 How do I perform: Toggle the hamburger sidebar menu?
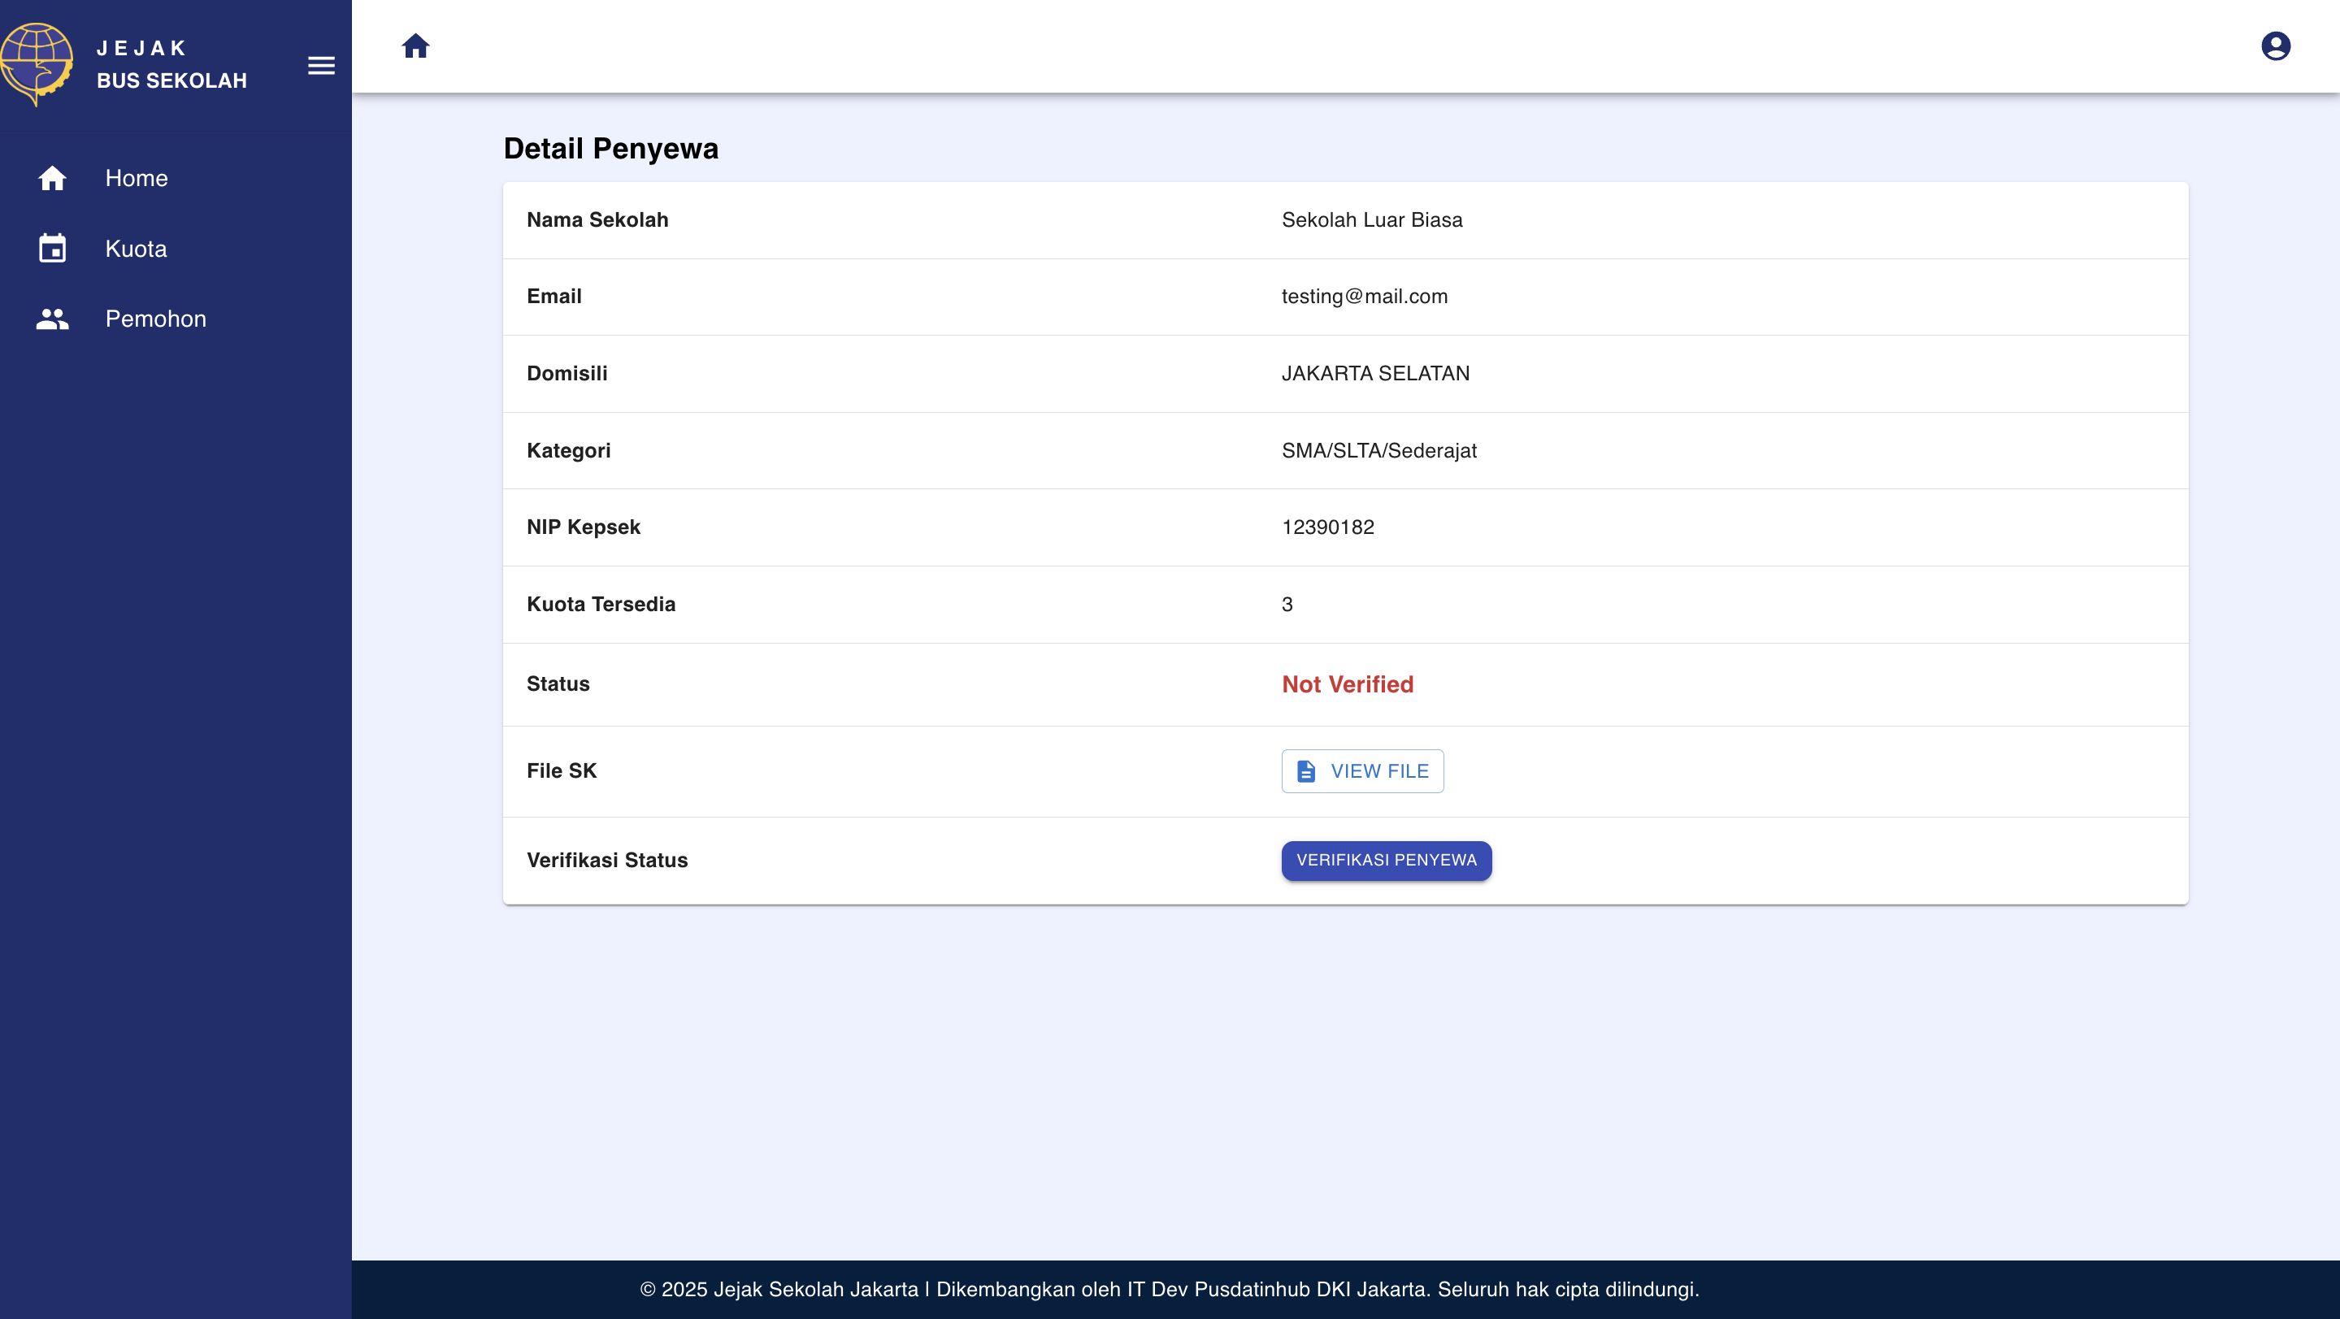[x=321, y=65]
